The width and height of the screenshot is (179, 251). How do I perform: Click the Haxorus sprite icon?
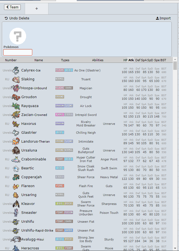pyautogui.click(x=16, y=124)
